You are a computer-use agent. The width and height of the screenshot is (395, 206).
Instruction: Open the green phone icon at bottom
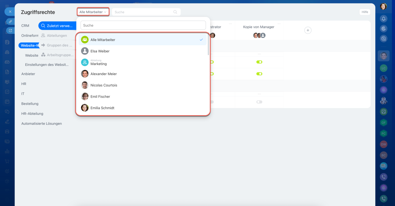tap(384, 199)
